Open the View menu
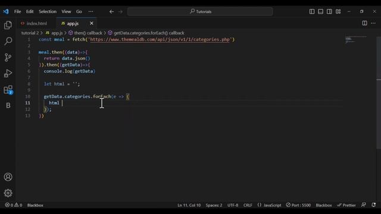 click(66, 11)
